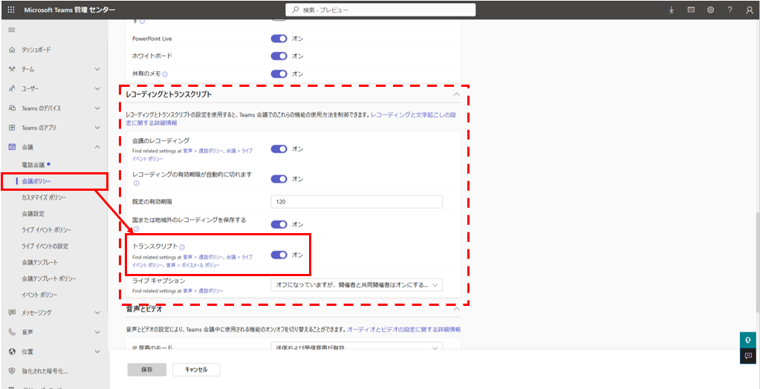Click info icon under 国または地域外のレコーディング
Screen dimensions: 760x389
coord(136,229)
